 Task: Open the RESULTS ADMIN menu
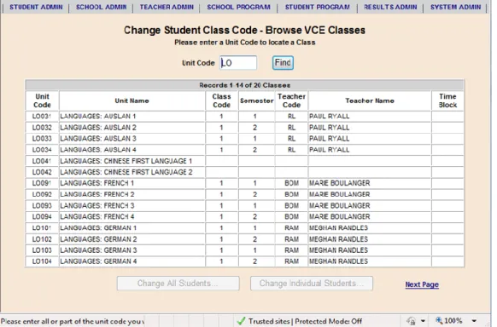[390, 7]
